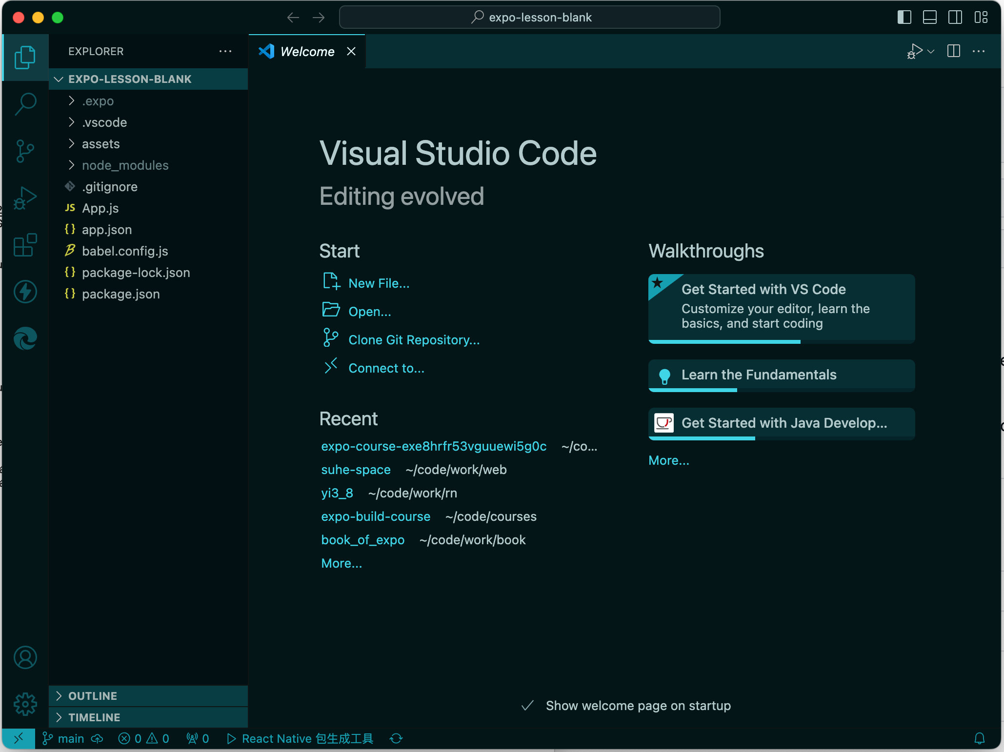Customize layout icon in title bar
The image size is (1004, 752).
tap(981, 18)
